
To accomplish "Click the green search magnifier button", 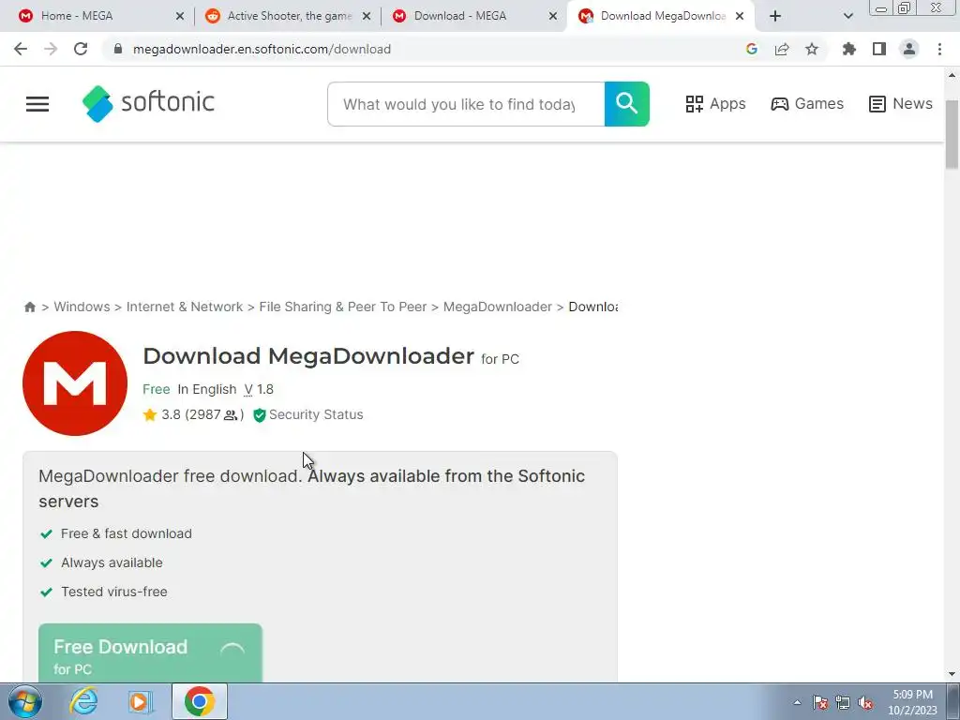I will (x=626, y=104).
